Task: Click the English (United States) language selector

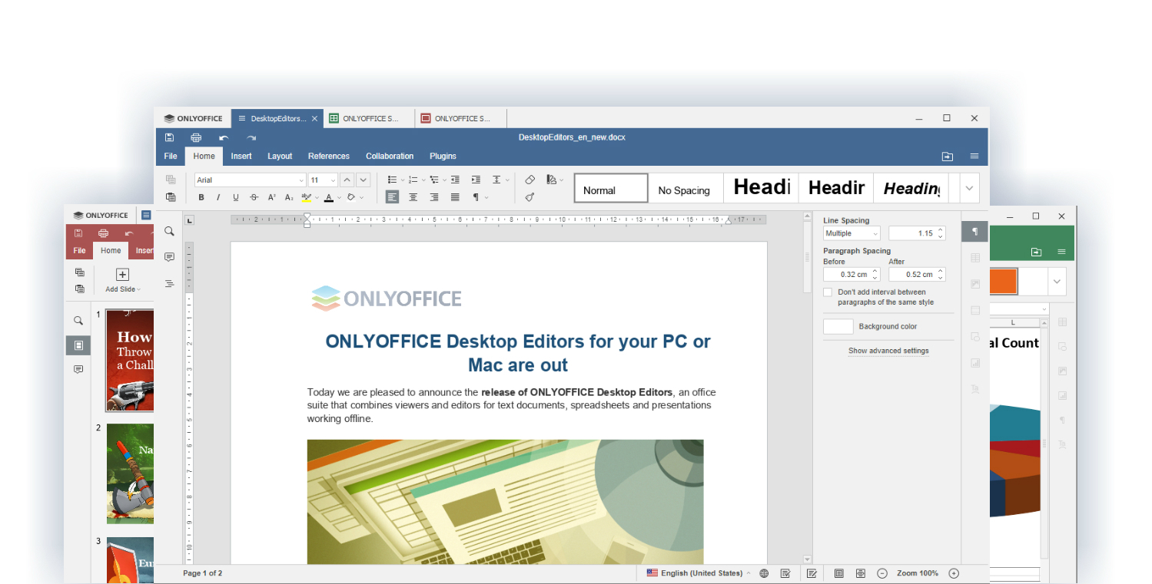Action: [x=699, y=573]
